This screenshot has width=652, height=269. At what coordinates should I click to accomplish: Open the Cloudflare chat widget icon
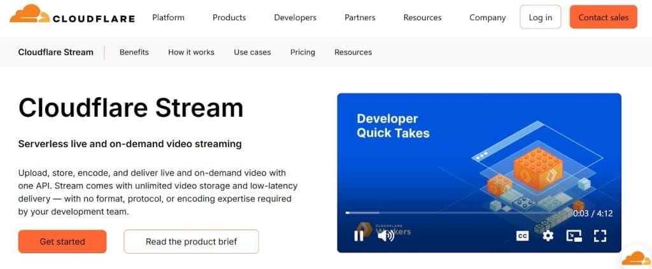pos(636,258)
